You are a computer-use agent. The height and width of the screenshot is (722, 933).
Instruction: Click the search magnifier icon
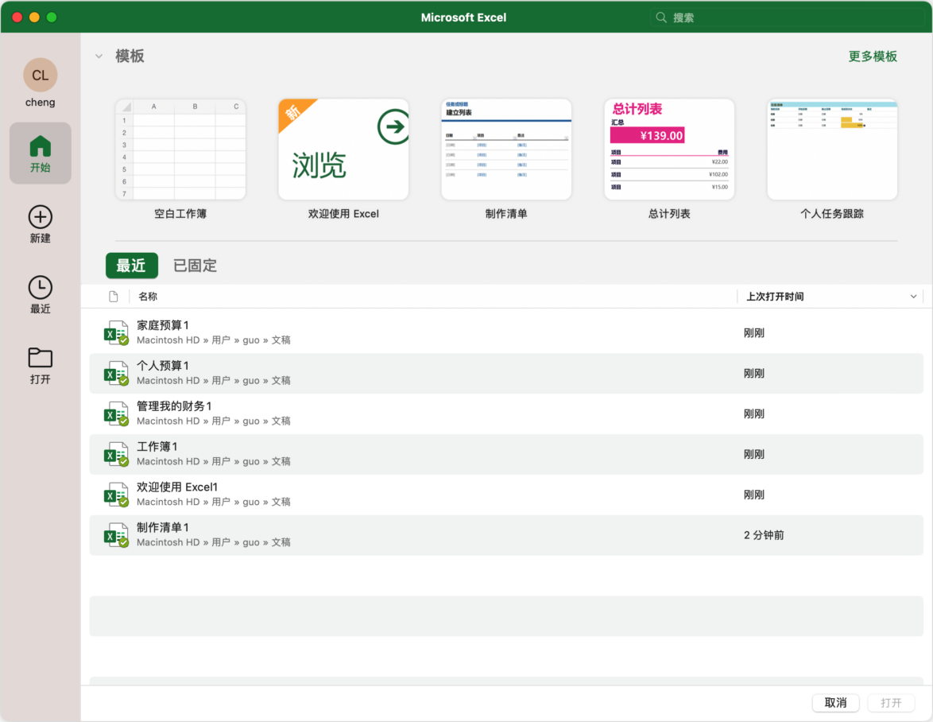[661, 17]
